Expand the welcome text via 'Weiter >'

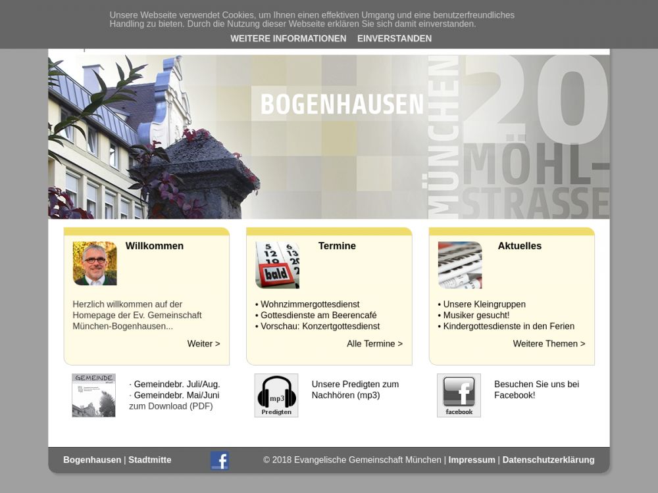(x=203, y=344)
